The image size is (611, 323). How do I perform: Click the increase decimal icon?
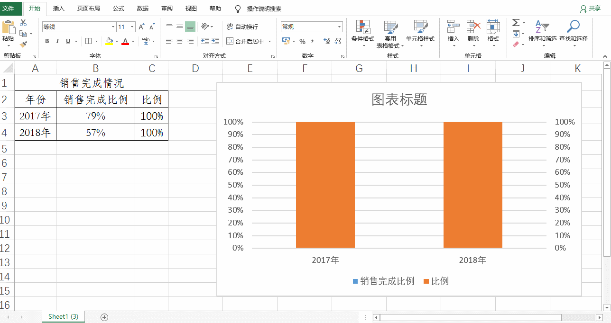[x=327, y=41]
